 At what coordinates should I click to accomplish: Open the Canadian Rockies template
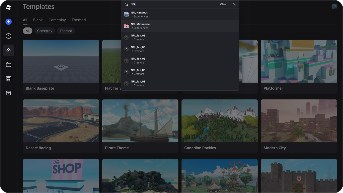click(x=219, y=126)
